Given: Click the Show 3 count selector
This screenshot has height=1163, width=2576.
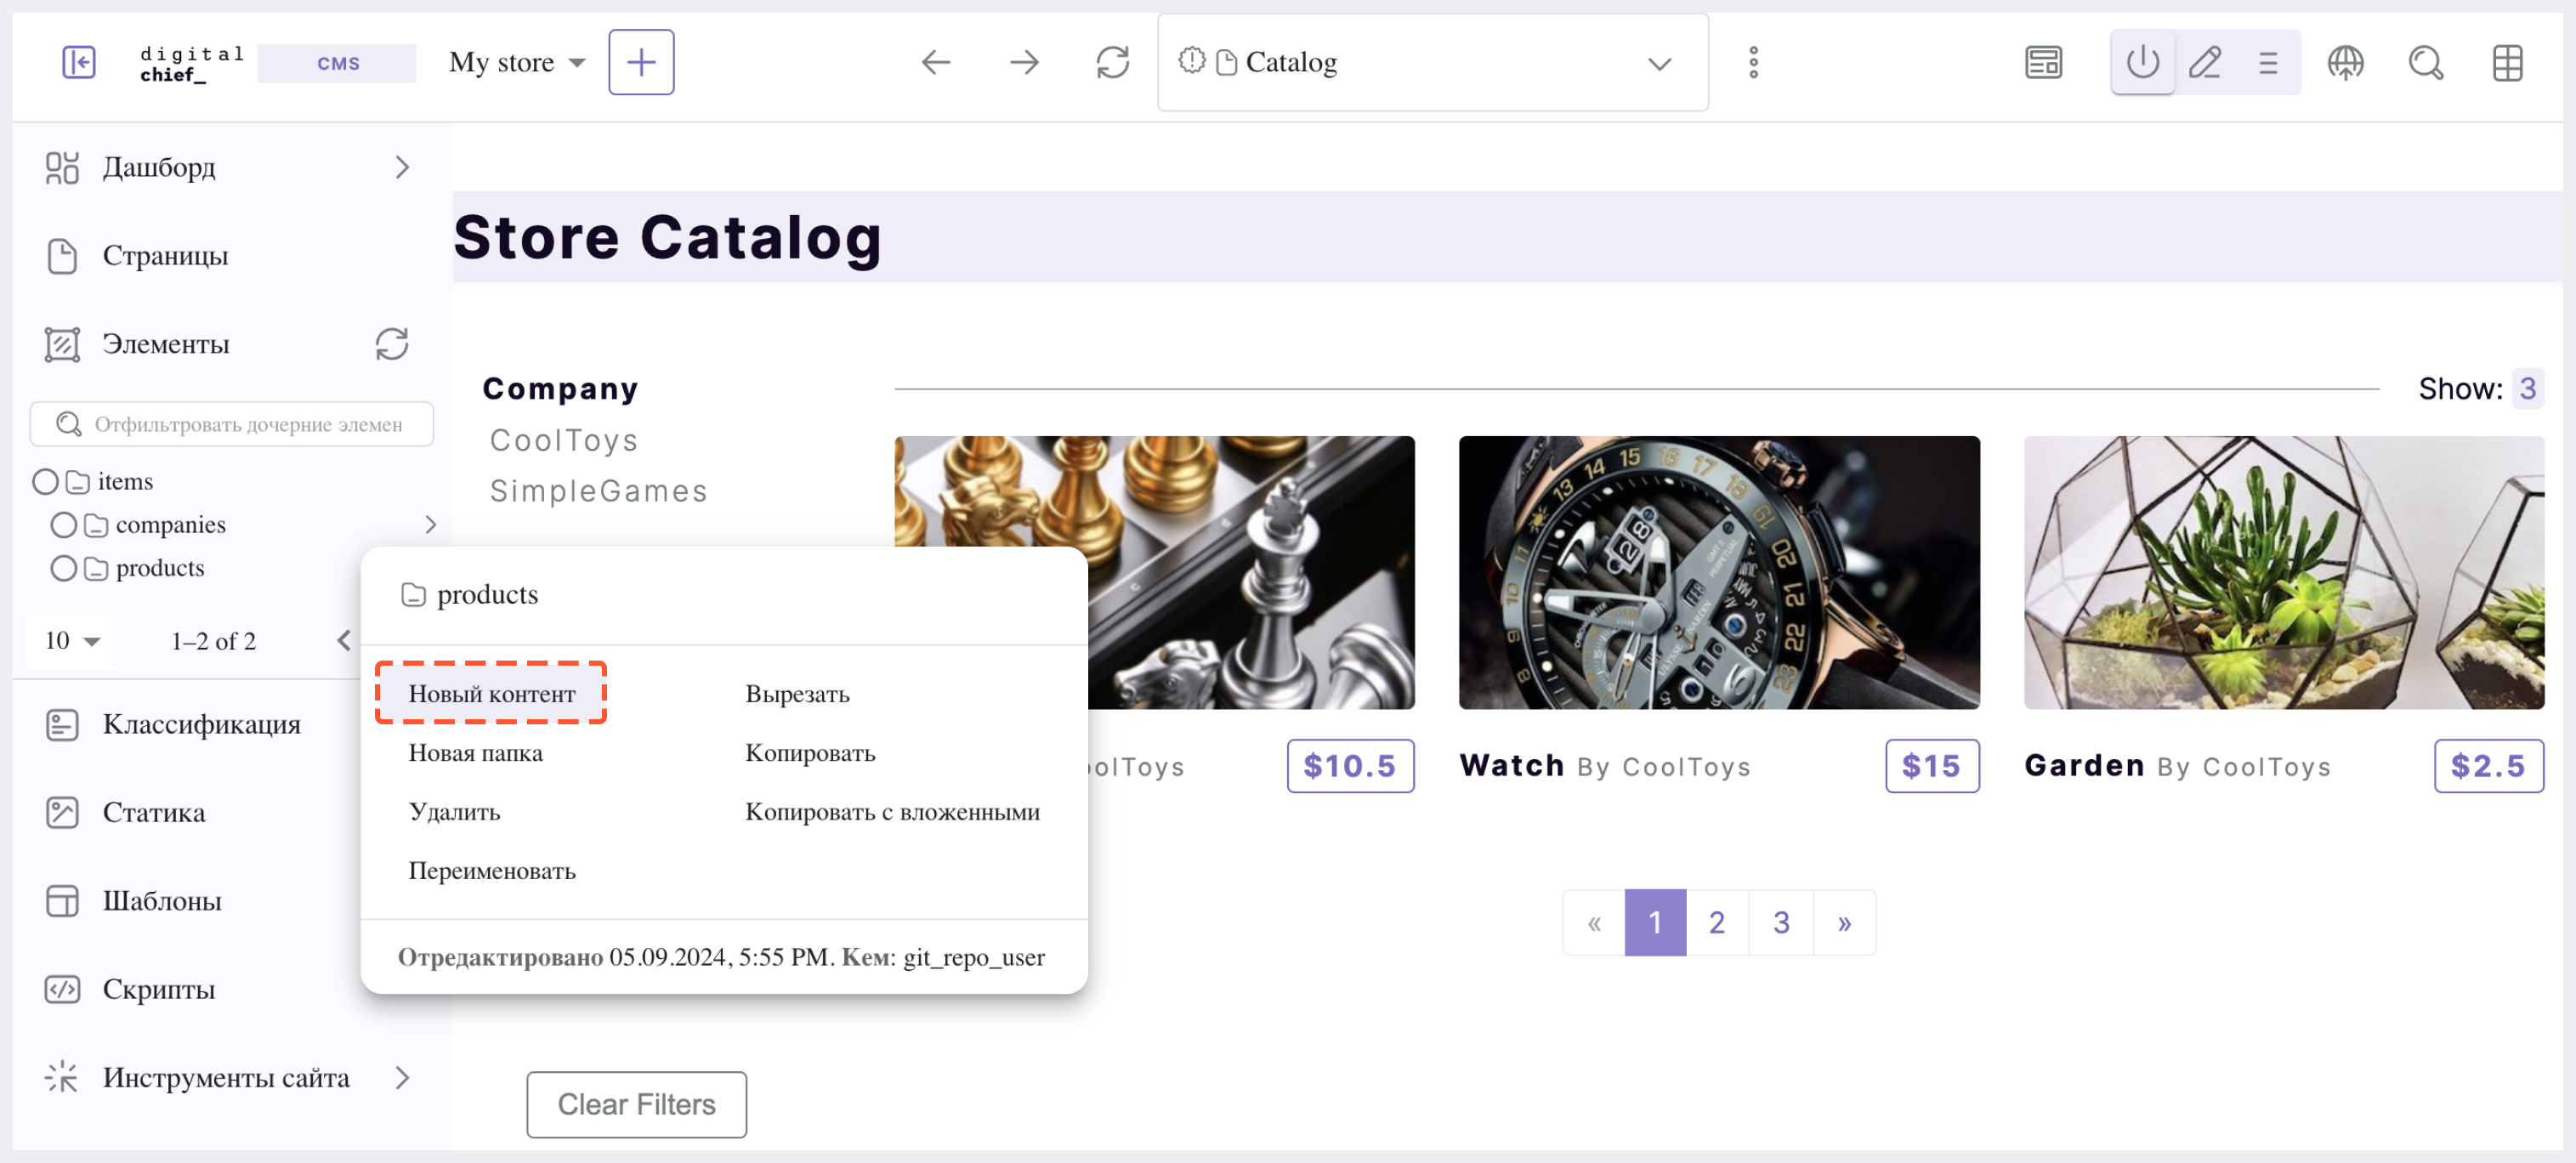Looking at the screenshot, I should pos(2527,388).
